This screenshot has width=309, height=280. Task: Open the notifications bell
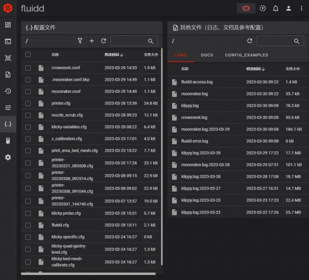[276, 8]
